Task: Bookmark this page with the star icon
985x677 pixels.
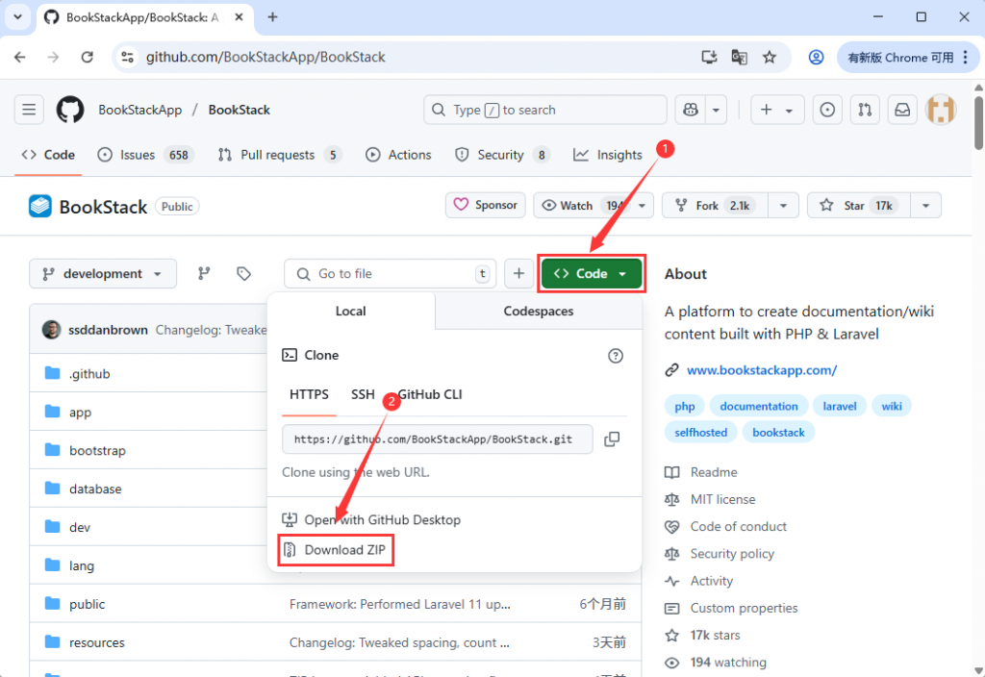Action: (770, 58)
